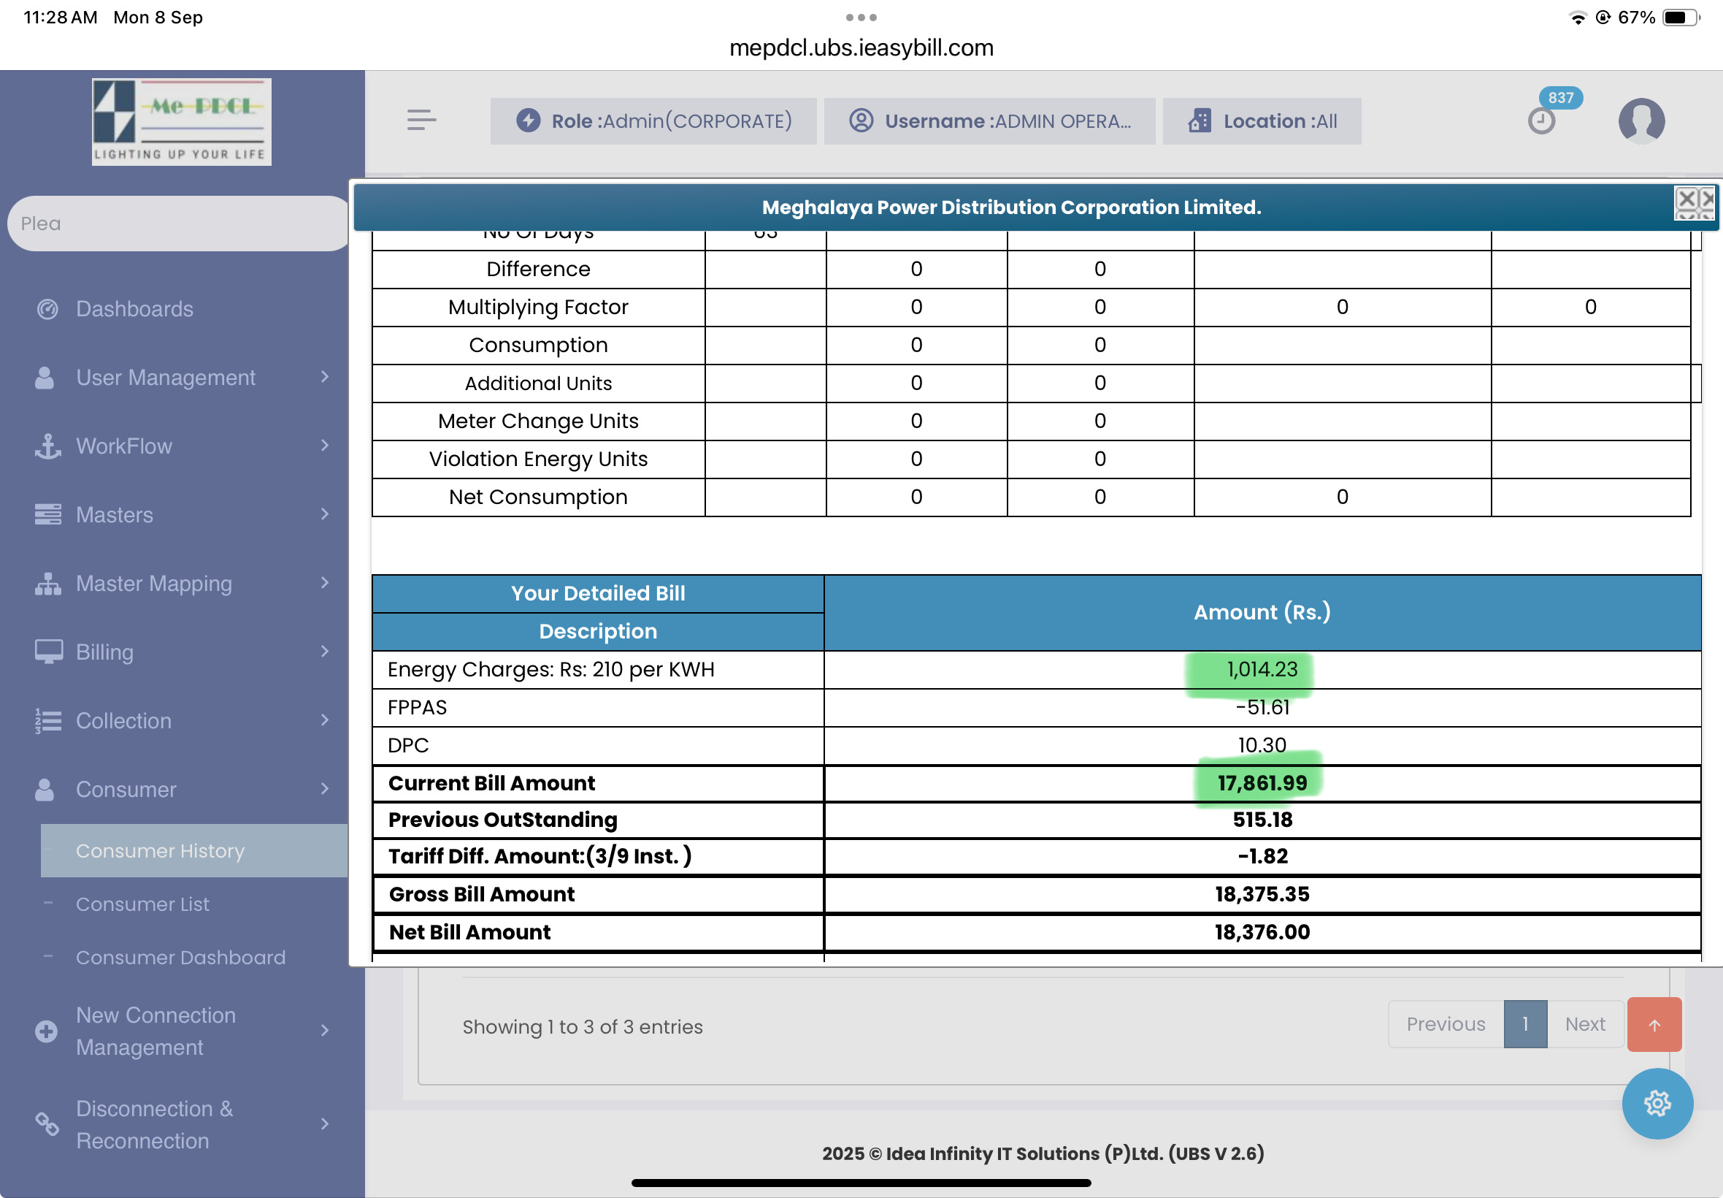Expand the WorkFlow submenu chevron
1723x1198 pixels.
(x=324, y=446)
